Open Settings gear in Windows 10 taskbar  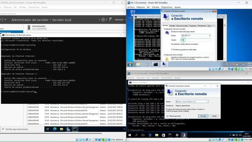pos(177,135)
